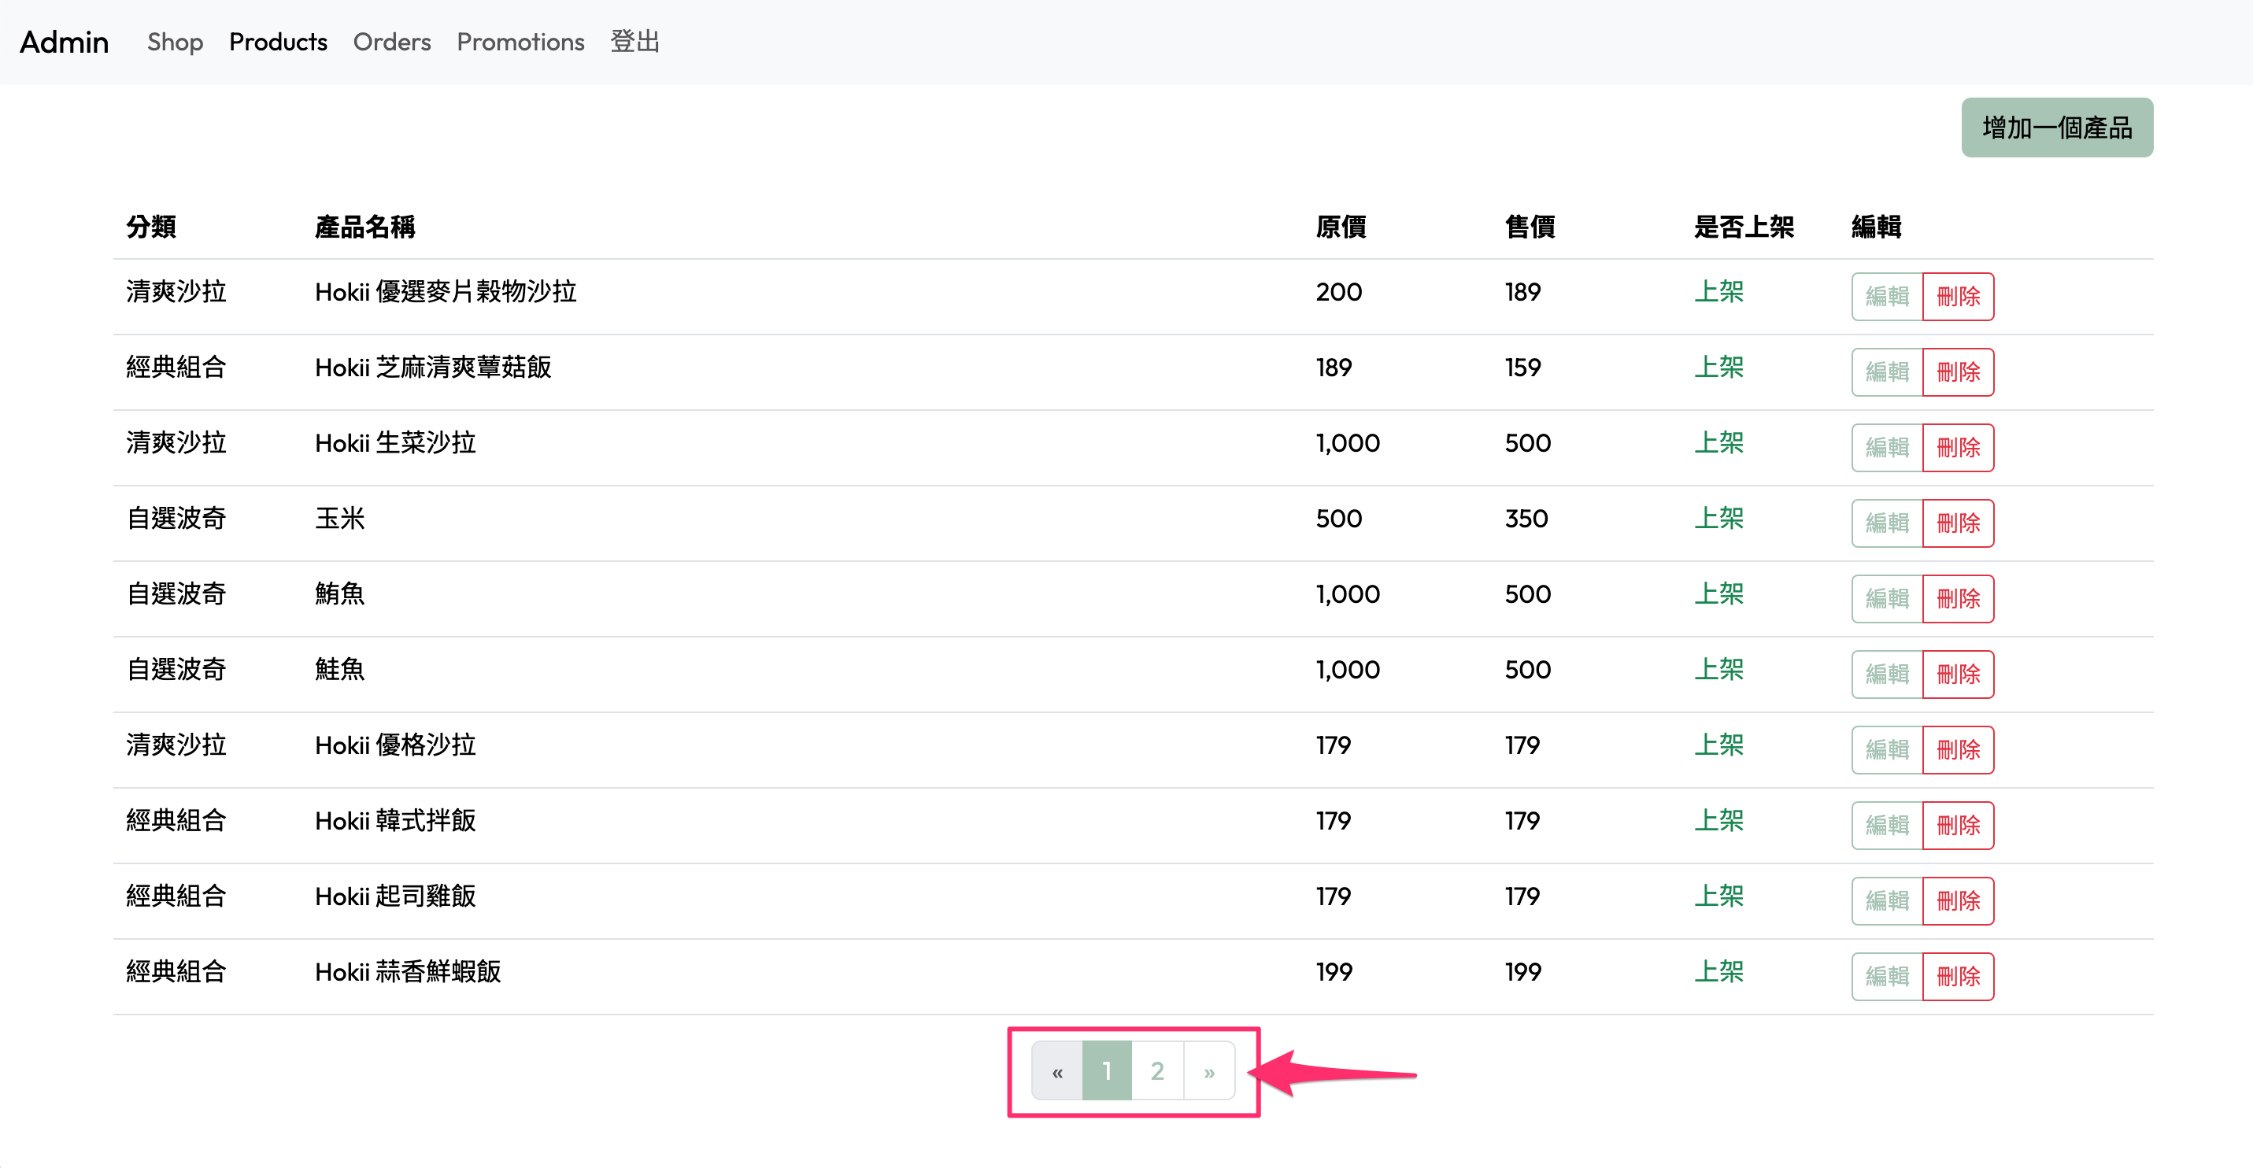Click 編輯 for 鮪魚 product
This screenshot has width=2253, height=1168.
[1886, 599]
